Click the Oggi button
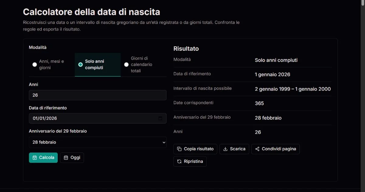Image resolution: width=365 pixels, height=192 pixels. coord(72,158)
